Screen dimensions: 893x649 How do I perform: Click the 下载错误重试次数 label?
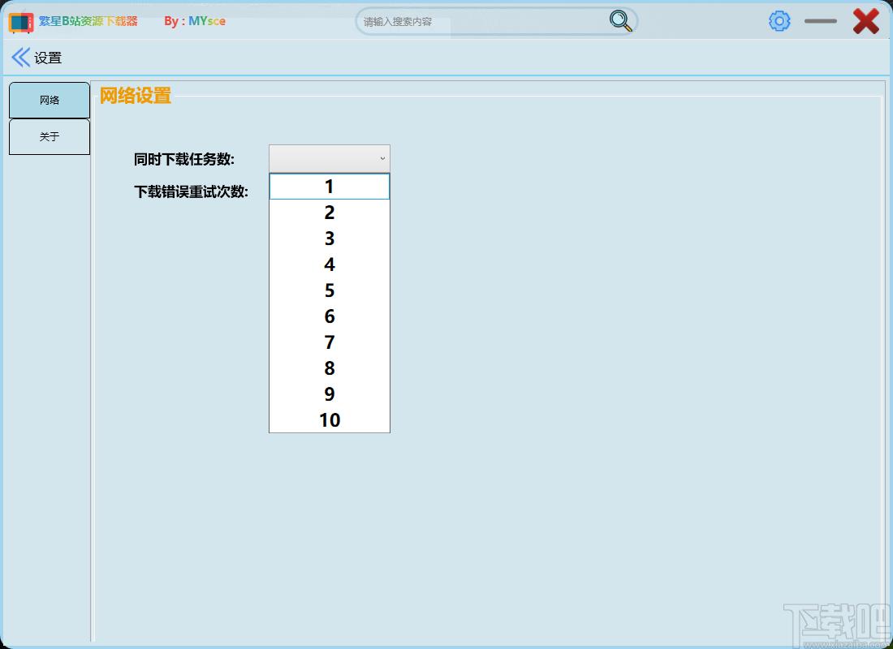[x=191, y=191]
